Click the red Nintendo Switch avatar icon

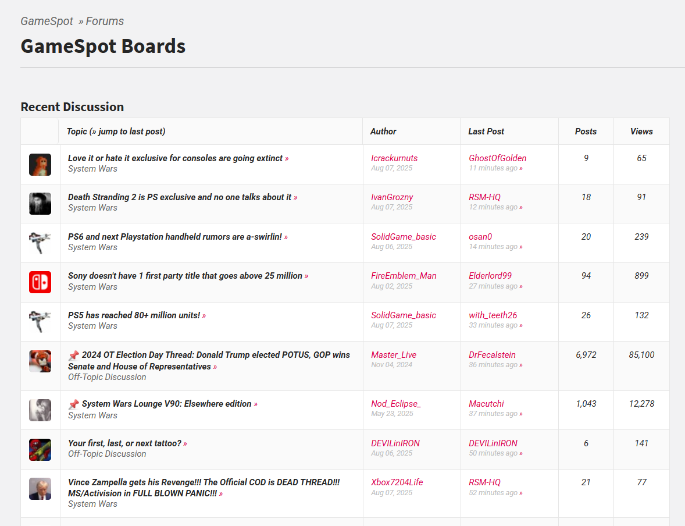pos(40,282)
